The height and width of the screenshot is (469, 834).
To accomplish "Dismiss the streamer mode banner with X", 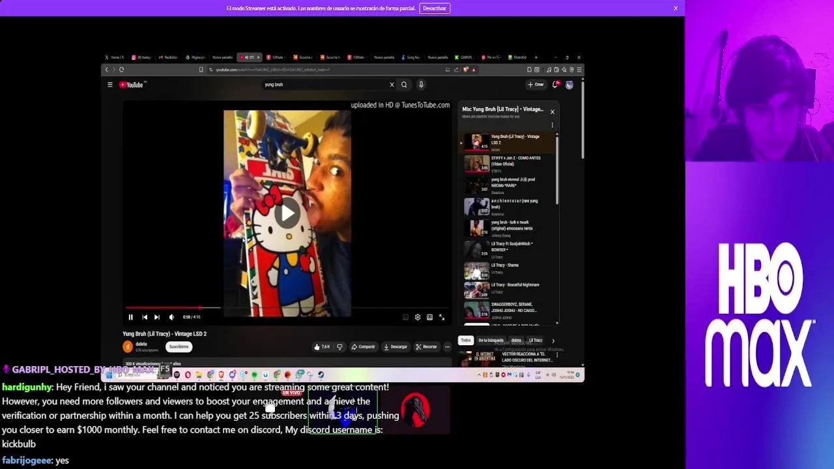I will [676, 8].
